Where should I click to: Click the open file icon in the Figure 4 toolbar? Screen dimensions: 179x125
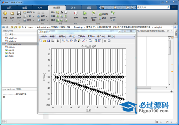(45, 41)
